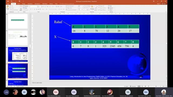Image resolution: width=173 pixels, height=97 pixels.
Task: Click the Find command
Action: 110,6
